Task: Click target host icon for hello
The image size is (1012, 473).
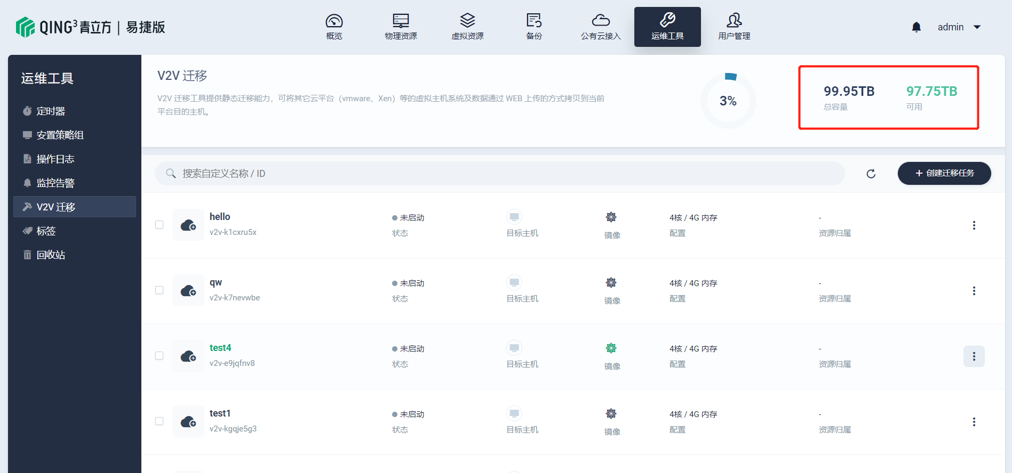Action: [x=514, y=217]
